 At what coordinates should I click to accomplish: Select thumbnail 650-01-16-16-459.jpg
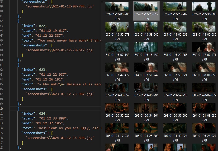click(146, 47)
